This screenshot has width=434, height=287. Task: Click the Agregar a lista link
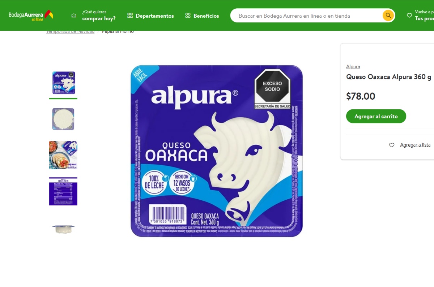[x=415, y=145]
